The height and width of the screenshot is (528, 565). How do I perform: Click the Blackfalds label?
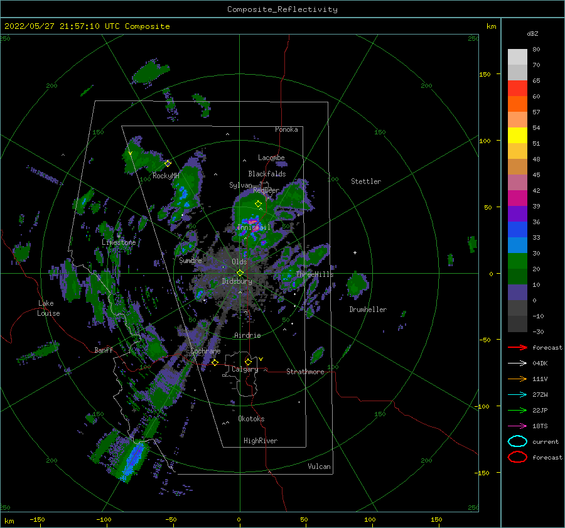[267, 174]
